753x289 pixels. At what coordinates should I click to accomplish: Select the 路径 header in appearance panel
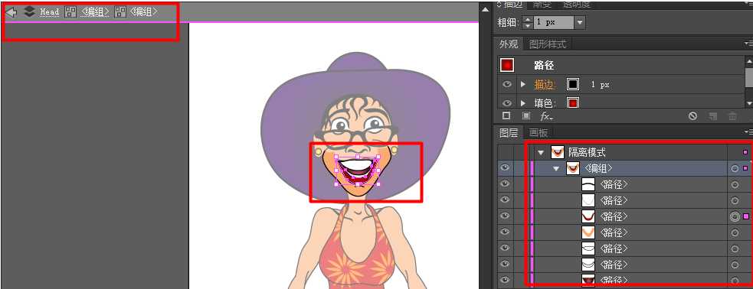click(x=544, y=66)
